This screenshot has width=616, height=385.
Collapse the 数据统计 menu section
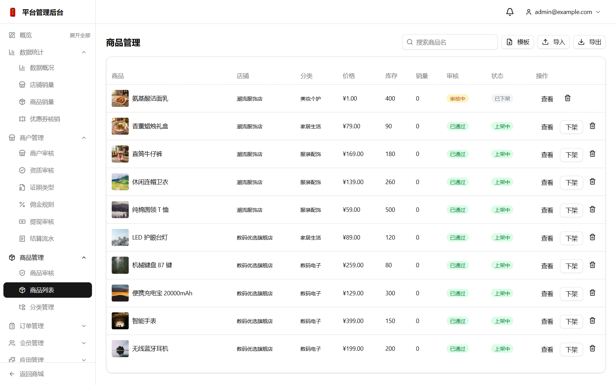[48, 52]
